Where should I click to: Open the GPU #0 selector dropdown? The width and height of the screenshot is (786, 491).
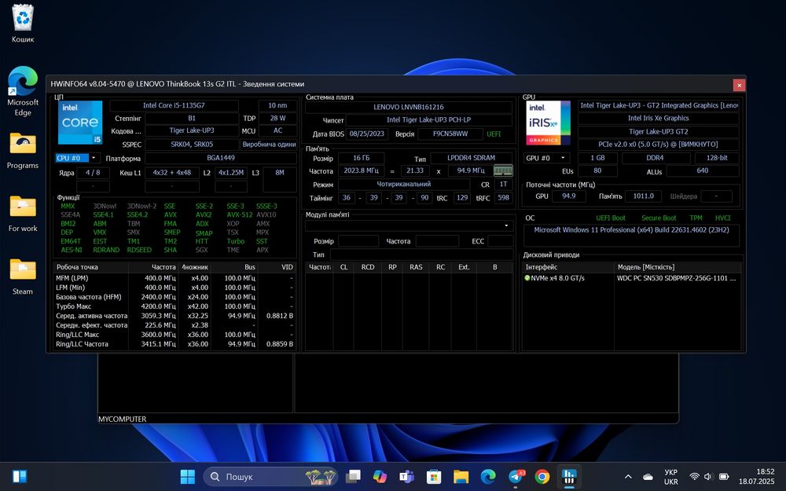click(562, 158)
